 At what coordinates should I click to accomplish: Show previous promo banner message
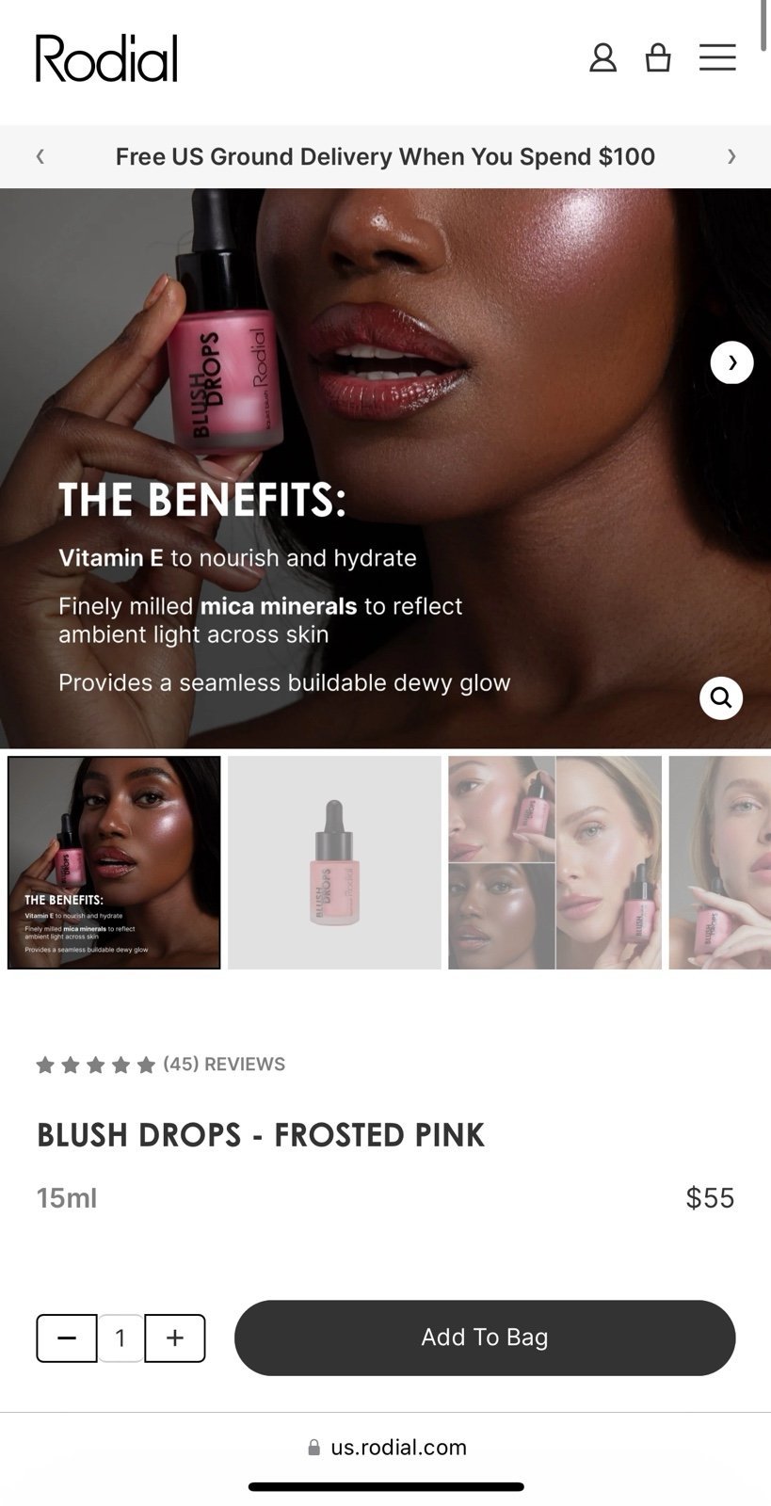point(40,156)
